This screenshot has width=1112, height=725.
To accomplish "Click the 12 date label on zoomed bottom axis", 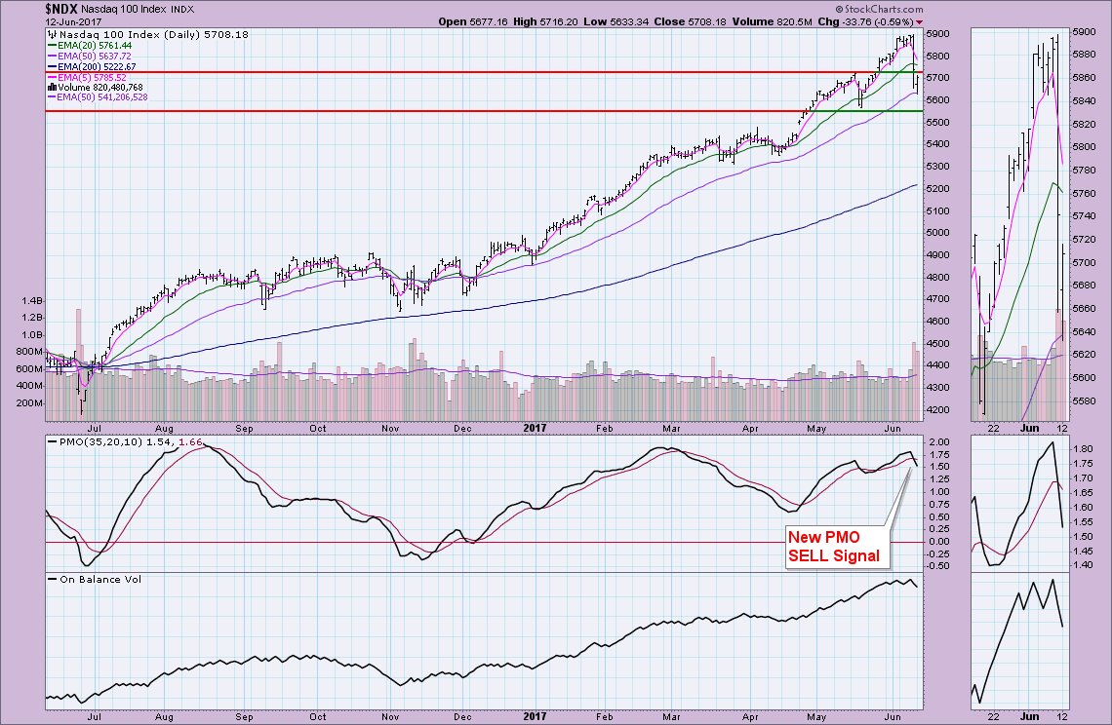I will (x=1061, y=716).
